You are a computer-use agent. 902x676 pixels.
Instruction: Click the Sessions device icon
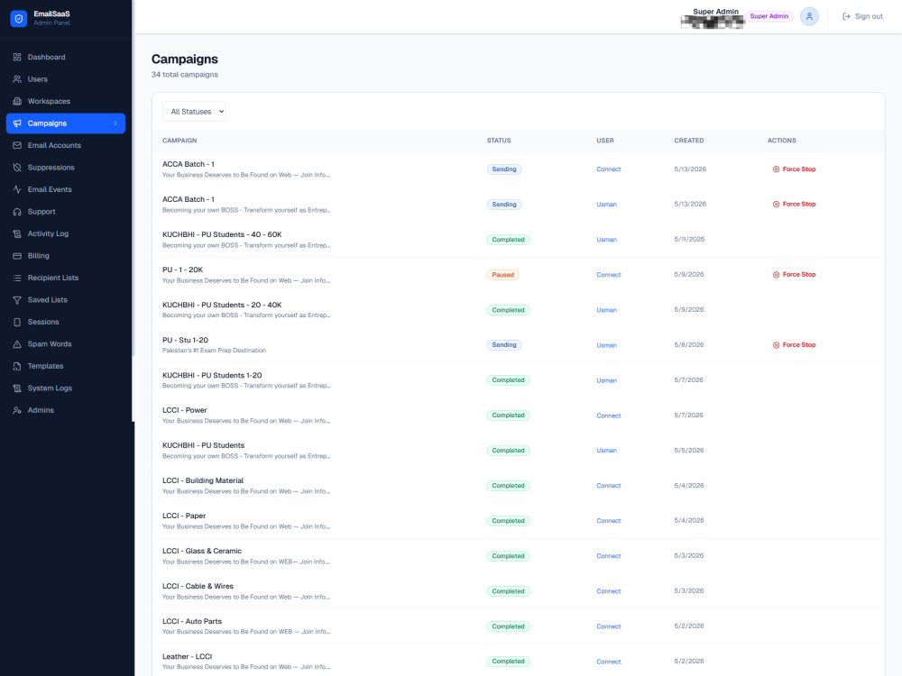click(17, 322)
